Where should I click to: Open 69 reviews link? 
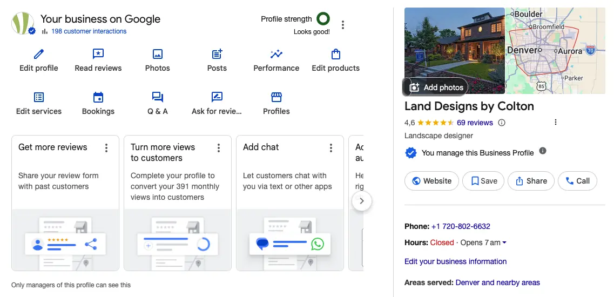coord(475,123)
